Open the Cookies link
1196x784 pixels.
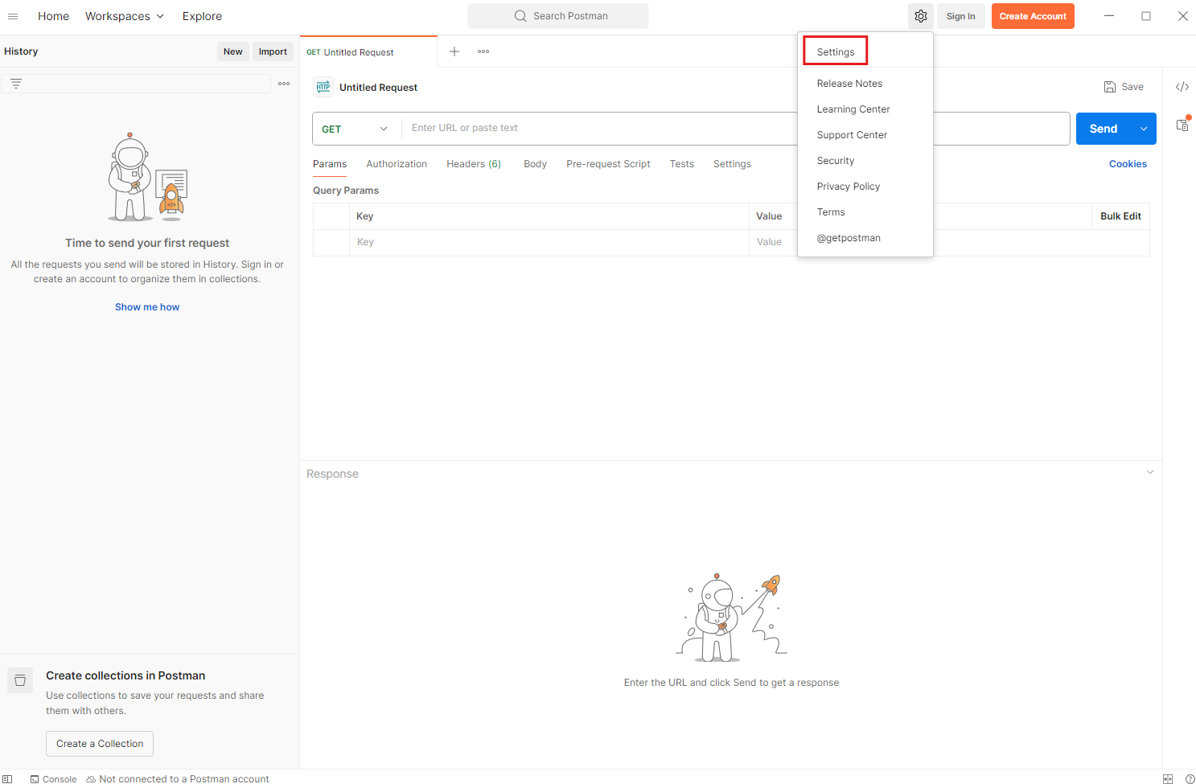(x=1128, y=164)
